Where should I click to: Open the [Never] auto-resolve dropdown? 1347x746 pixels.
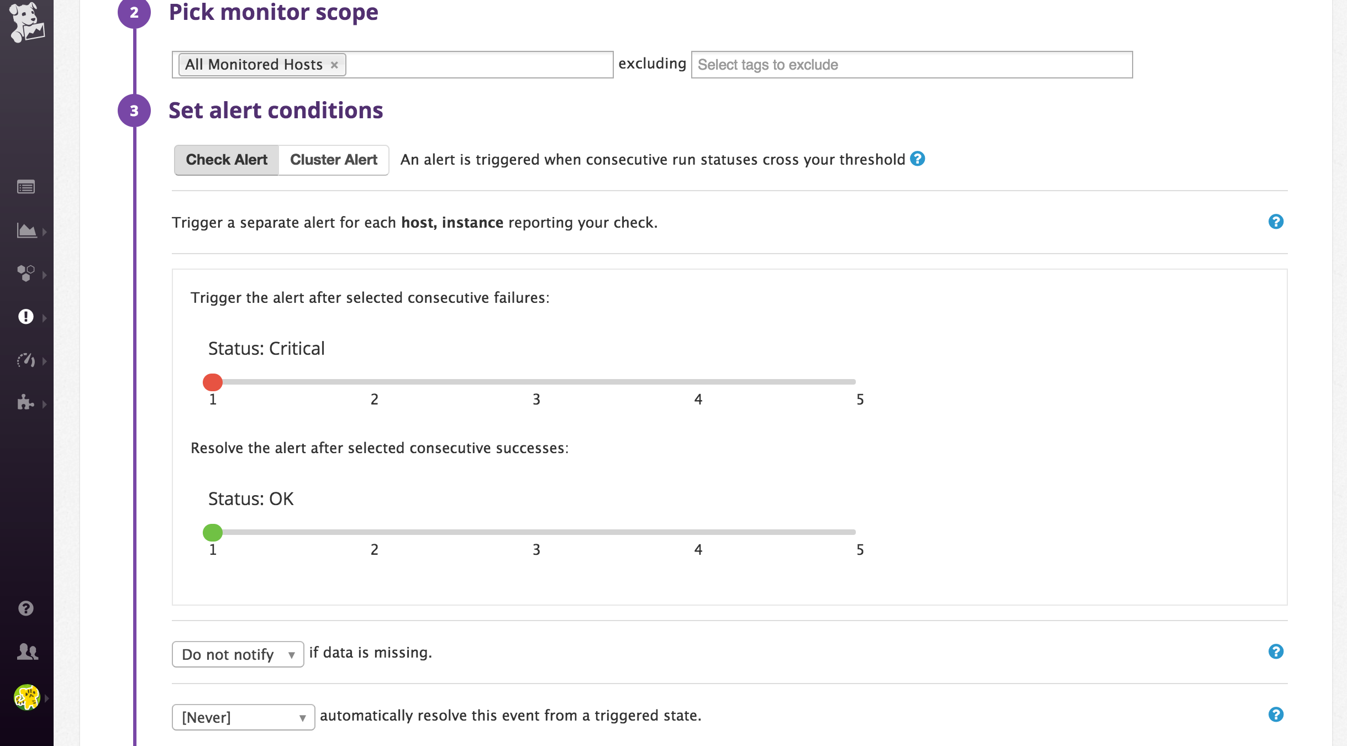(x=243, y=717)
